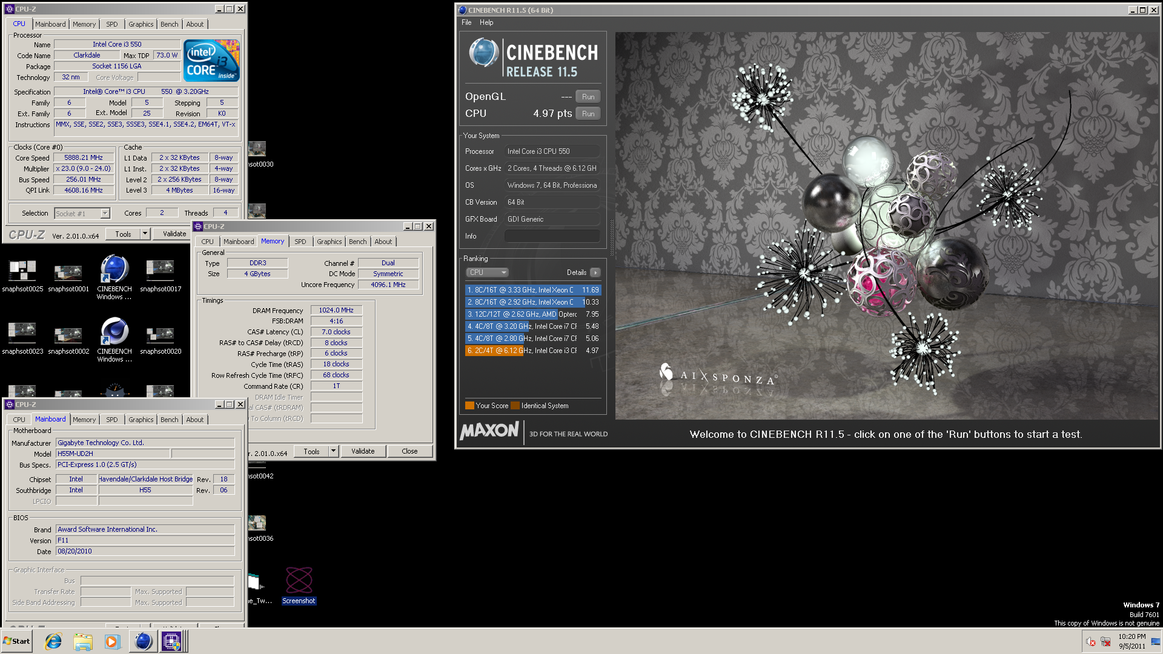
Task: Select ranking row 2 with score 10.33
Action: 533,302
